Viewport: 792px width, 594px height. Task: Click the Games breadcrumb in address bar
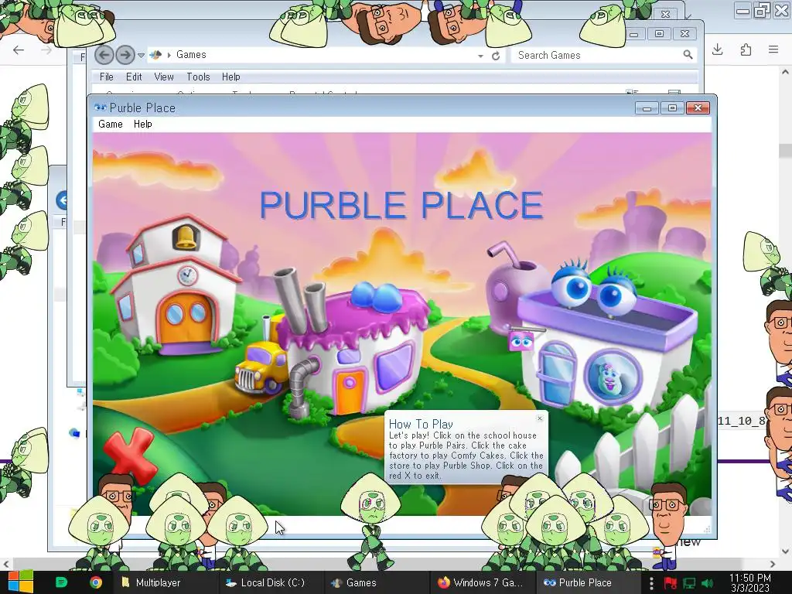pyautogui.click(x=191, y=55)
